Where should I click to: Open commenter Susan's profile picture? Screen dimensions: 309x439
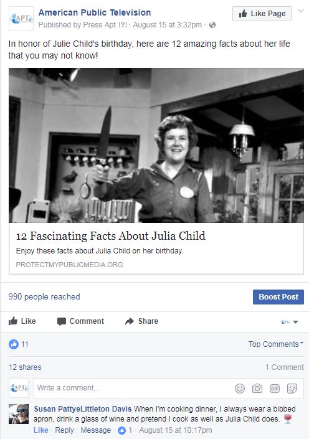tap(19, 414)
